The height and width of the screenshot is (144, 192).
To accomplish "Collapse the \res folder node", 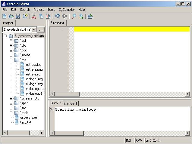I will coord(11,60).
